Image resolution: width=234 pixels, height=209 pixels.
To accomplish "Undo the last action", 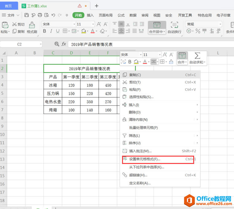I will coord(53,15).
